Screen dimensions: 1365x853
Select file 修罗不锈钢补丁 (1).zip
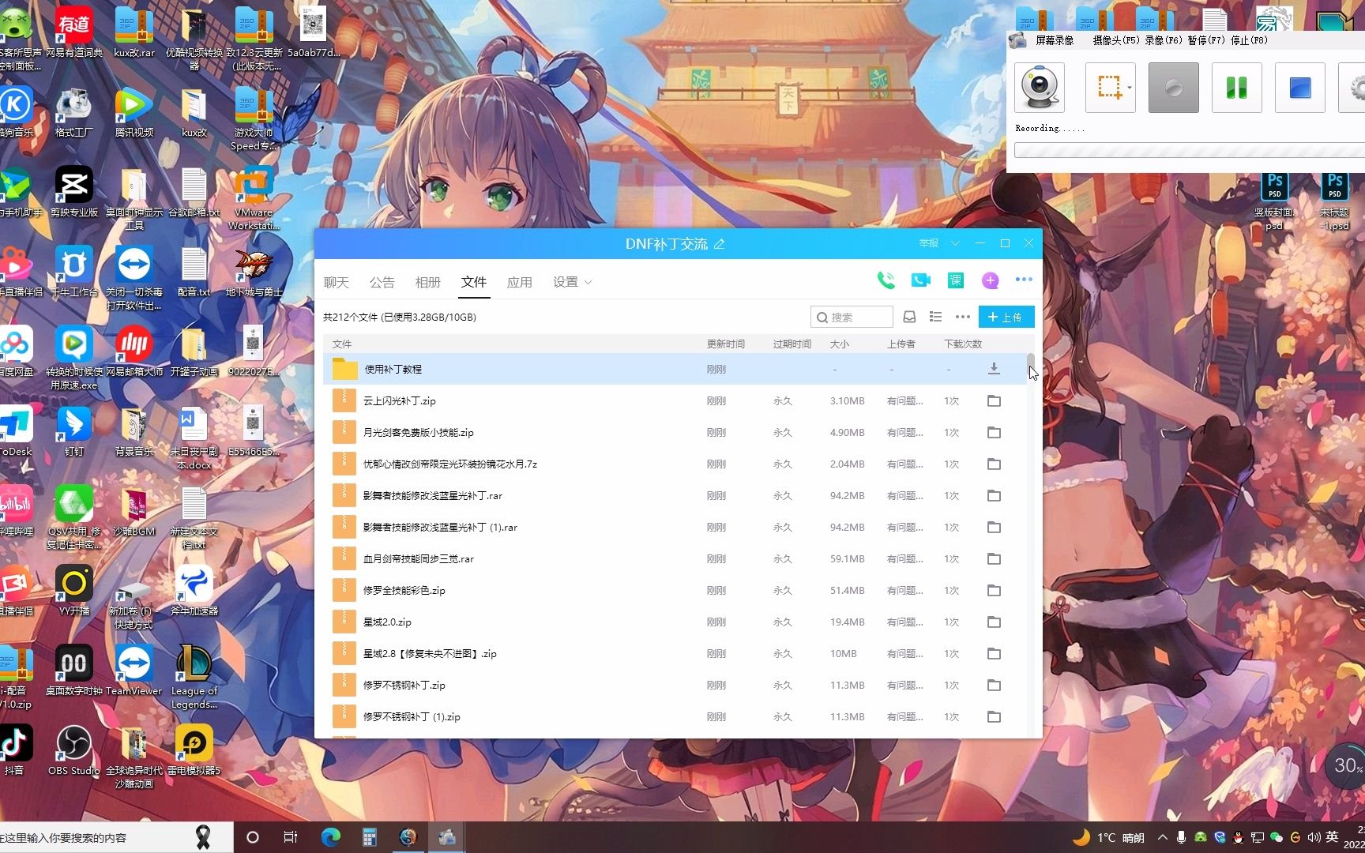tap(674, 717)
